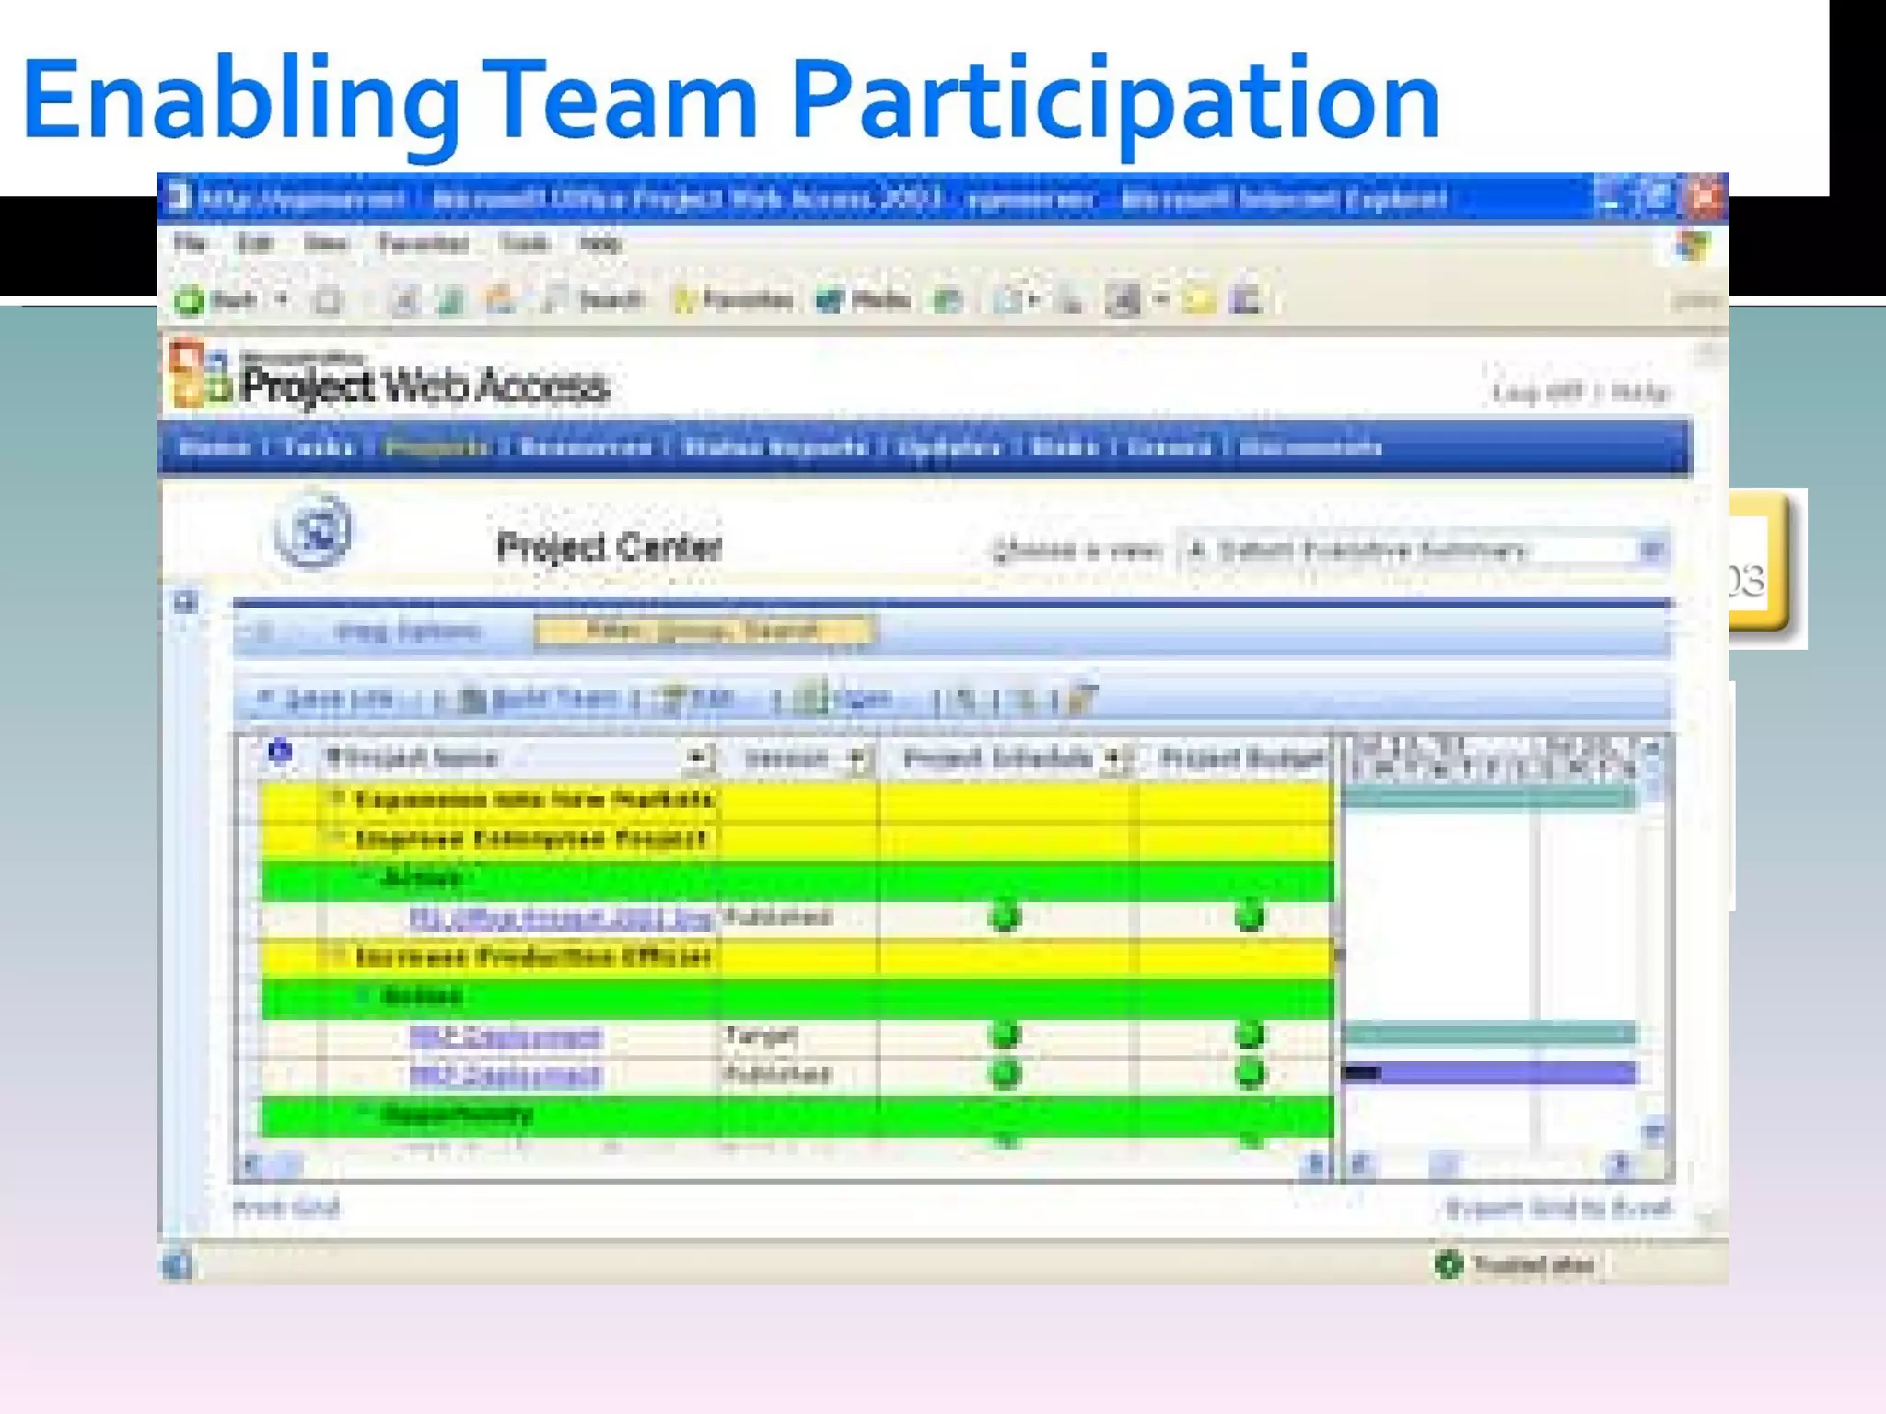
Task: Click the grid horizontal scrollbar left arrow
Action: pyautogui.click(x=250, y=1165)
